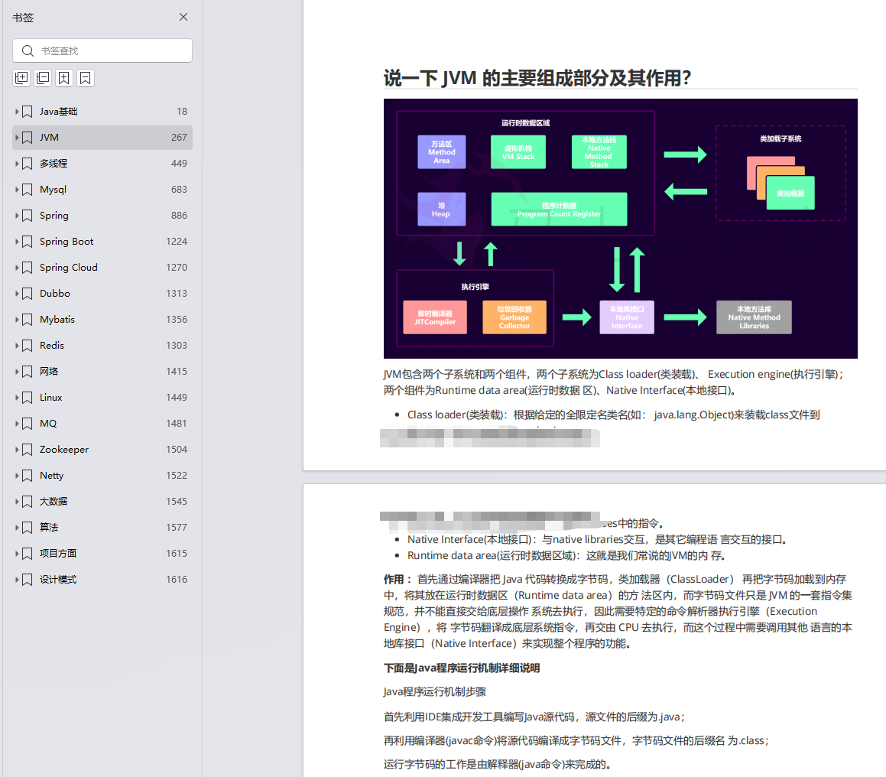Expand the 设计模式 bookmark arrow
This screenshot has width=886, height=777.
coord(17,580)
